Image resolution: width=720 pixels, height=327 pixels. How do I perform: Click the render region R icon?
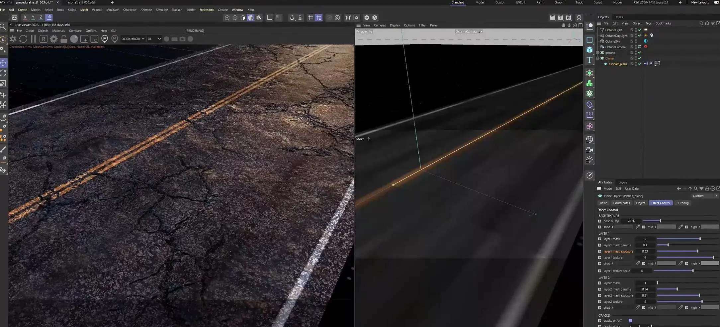(44, 39)
